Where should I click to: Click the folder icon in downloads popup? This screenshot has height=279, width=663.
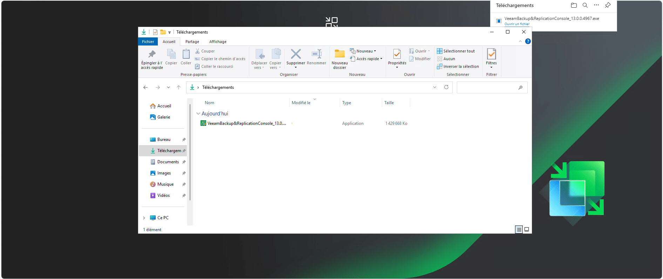574,5
